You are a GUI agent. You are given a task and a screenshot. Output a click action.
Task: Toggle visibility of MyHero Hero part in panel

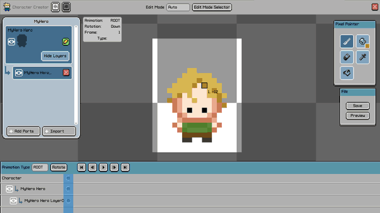coord(11,42)
